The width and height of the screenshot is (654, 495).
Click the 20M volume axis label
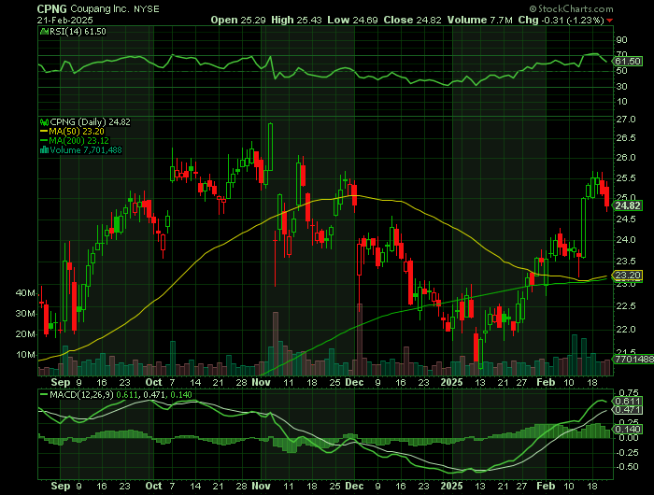[25, 334]
